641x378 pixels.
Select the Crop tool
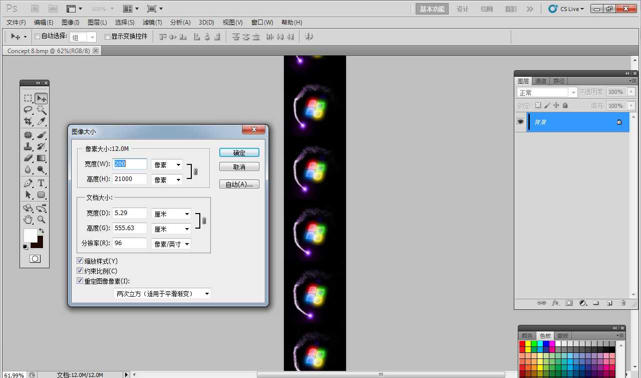coord(28,121)
